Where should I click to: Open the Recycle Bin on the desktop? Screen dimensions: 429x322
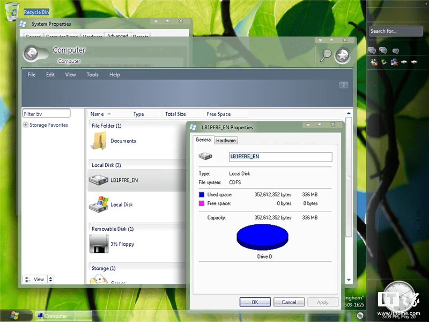click(x=12, y=11)
